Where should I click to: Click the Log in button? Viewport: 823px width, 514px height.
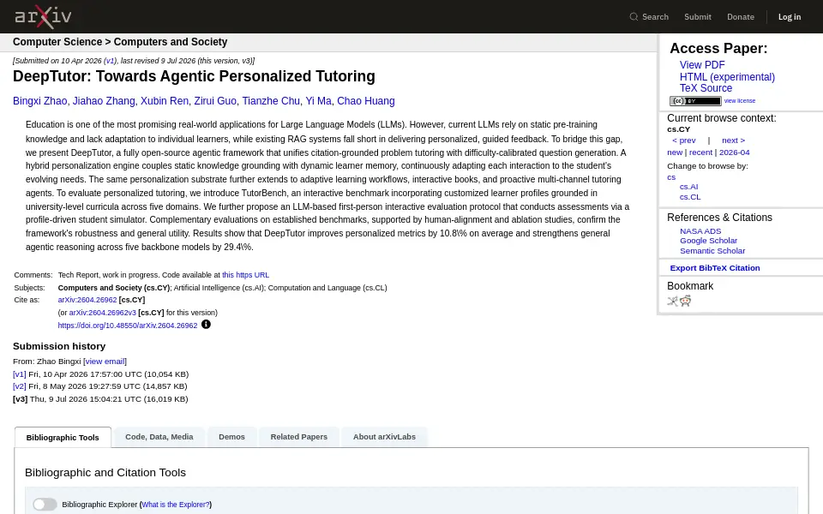click(790, 17)
